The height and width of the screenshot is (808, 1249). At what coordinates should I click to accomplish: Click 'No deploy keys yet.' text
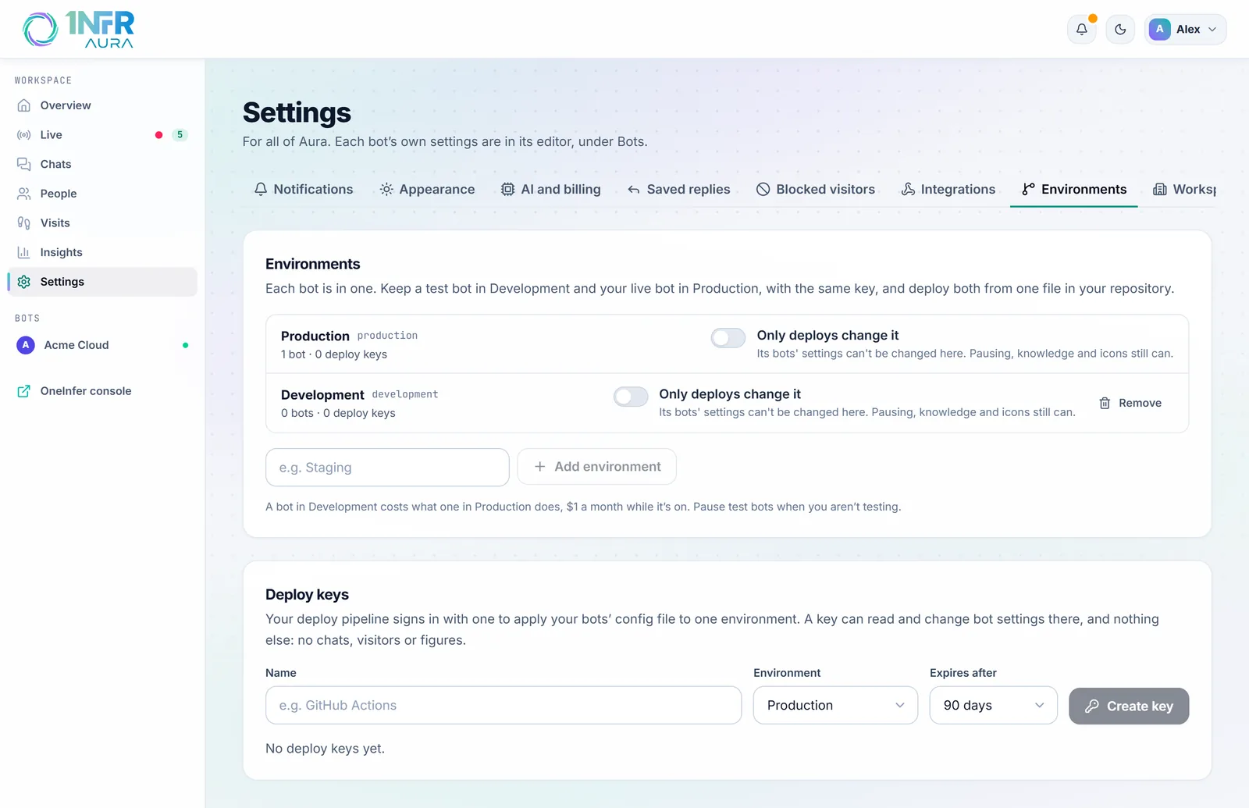point(325,748)
